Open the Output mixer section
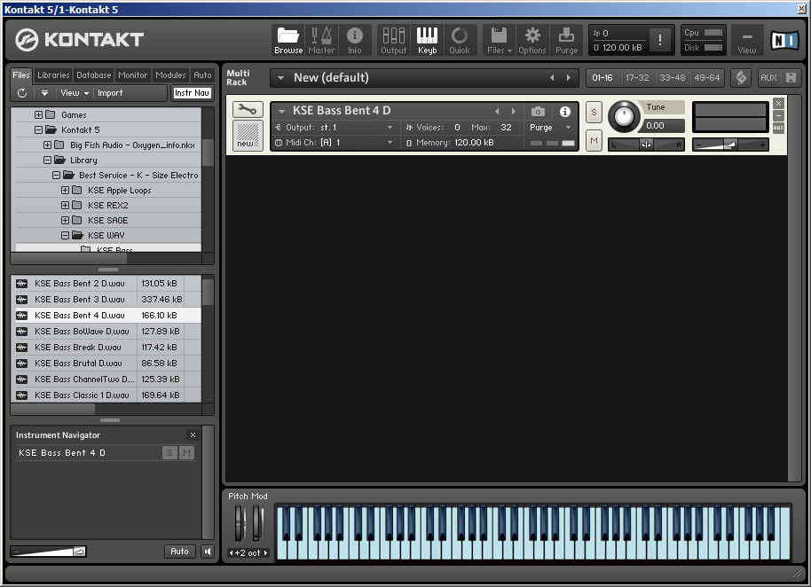Screen dimensions: 811x587 pos(394,40)
